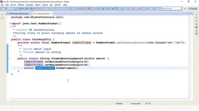Open the Help menu
Viewport: 199px width, 111px height.
[x=65, y=5]
